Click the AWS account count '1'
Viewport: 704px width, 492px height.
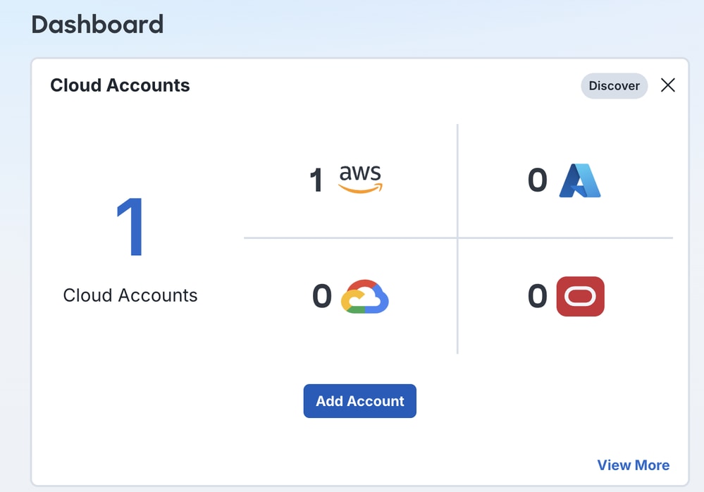click(316, 180)
